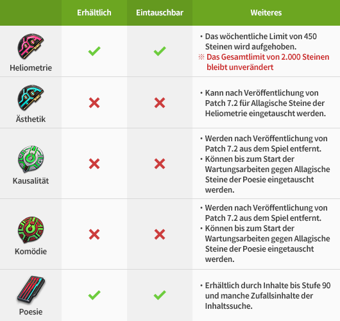Click the Kausalität tomestone icon

click(31, 159)
